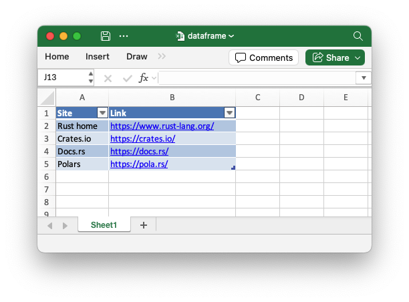Open the Share button dropdown
Screen dimensions: 409x302
pyautogui.click(x=358, y=57)
